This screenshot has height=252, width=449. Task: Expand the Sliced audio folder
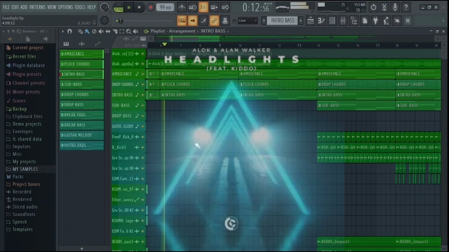pyautogui.click(x=25, y=207)
